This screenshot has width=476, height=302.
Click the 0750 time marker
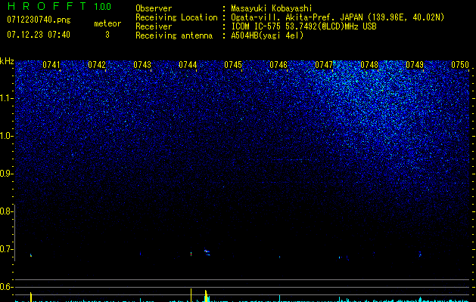(x=460, y=65)
